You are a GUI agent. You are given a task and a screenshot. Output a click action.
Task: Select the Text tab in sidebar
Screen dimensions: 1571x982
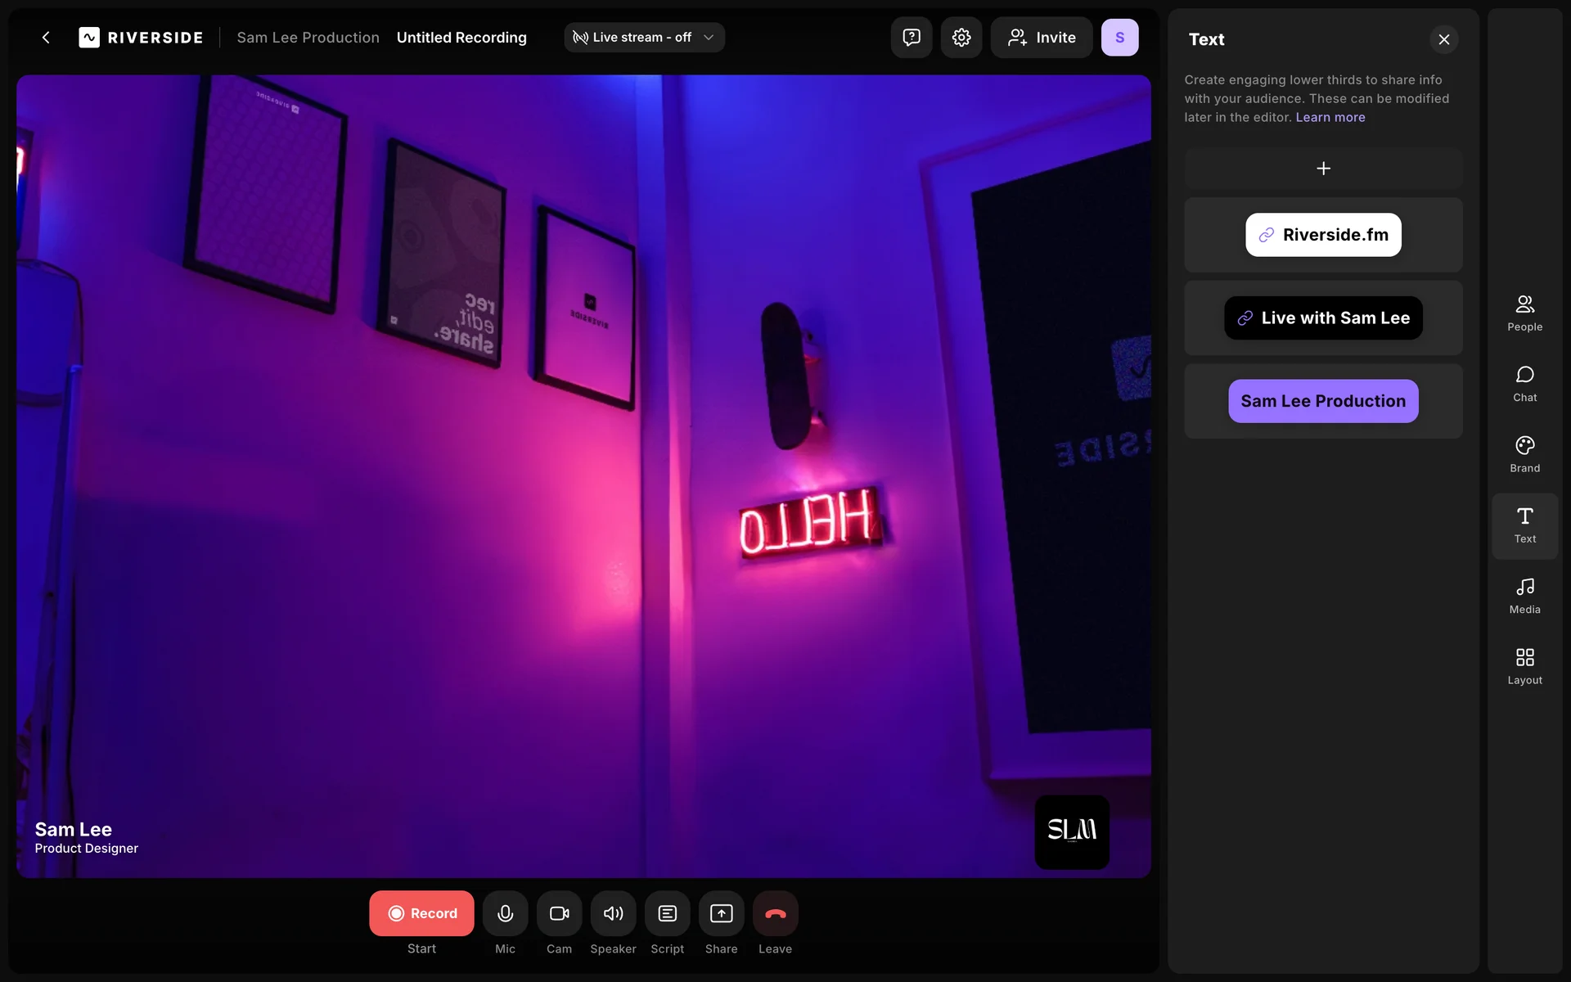click(x=1524, y=525)
